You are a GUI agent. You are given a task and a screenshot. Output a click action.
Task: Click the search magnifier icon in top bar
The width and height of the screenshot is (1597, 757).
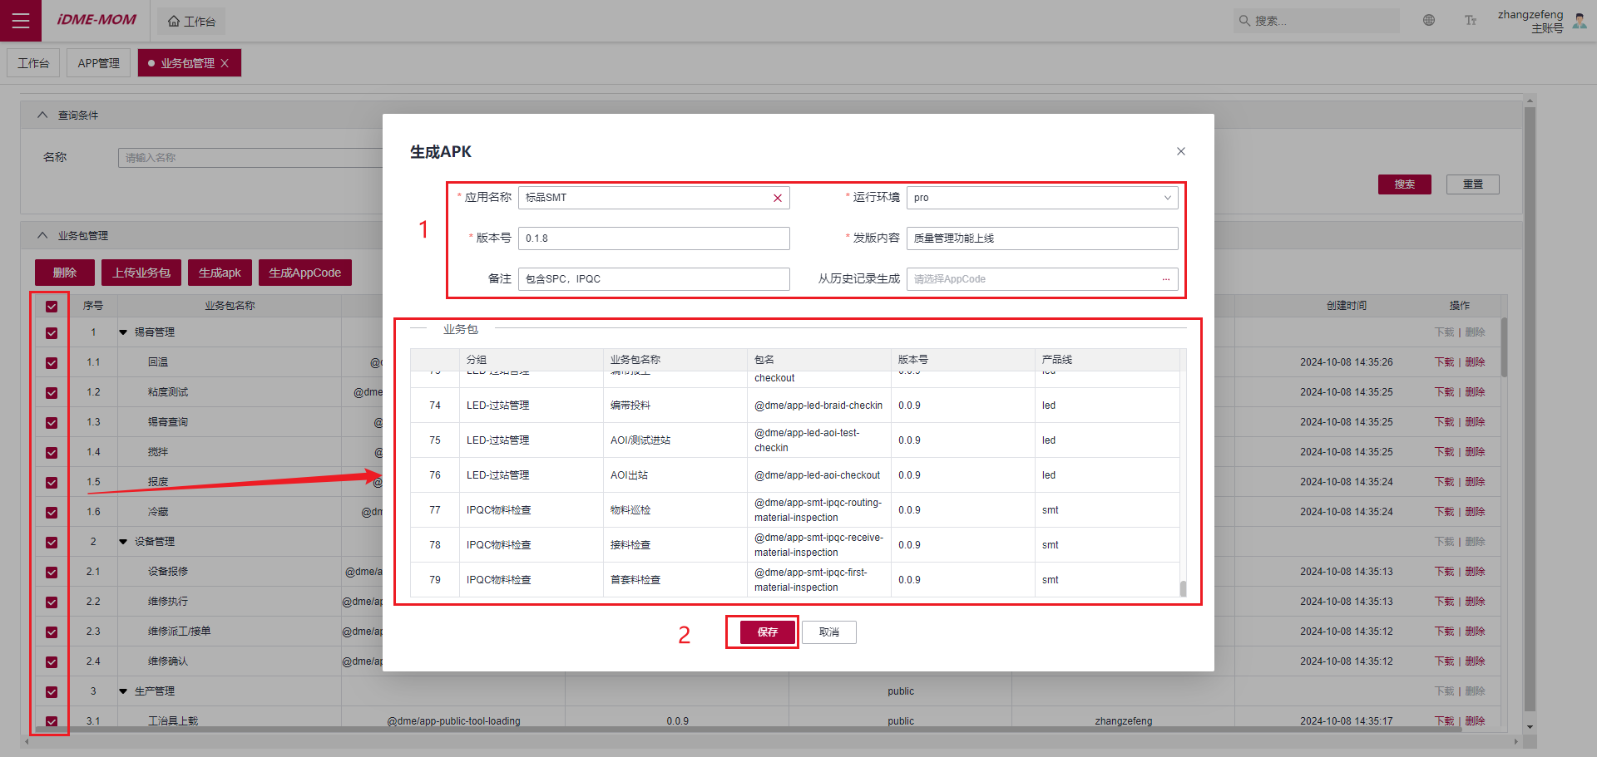click(1244, 21)
